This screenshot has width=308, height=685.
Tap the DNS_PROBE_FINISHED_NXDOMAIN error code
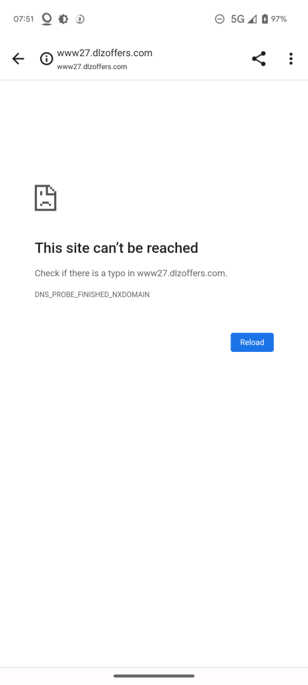coord(92,294)
